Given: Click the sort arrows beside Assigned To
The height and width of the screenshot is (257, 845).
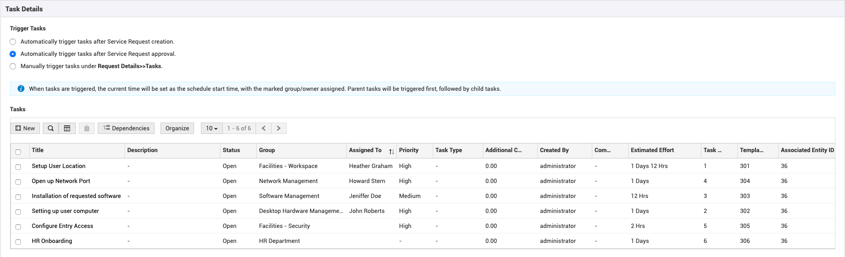Looking at the screenshot, I should pyautogui.click(x=391, y=151).
